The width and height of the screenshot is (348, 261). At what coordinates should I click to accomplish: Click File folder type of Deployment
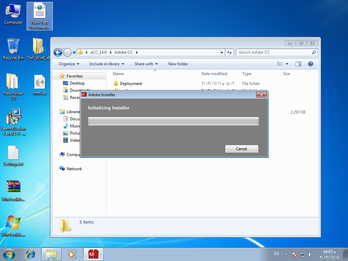(251, 84)
